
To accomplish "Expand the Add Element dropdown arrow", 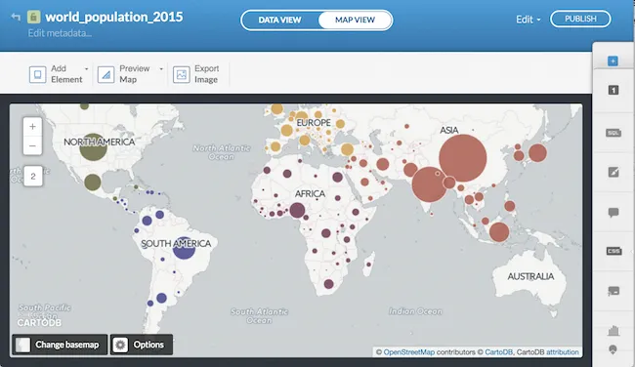I will point(86,68).
